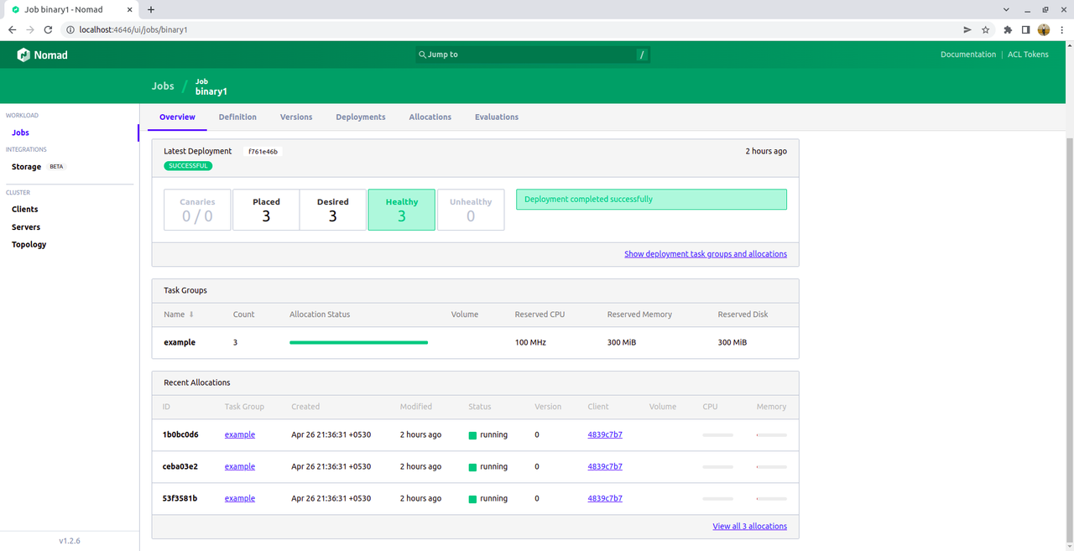This screenshot has height=551, width=1074.
Task: Focus the Jump to search field
Action: [x=533, y=55]
